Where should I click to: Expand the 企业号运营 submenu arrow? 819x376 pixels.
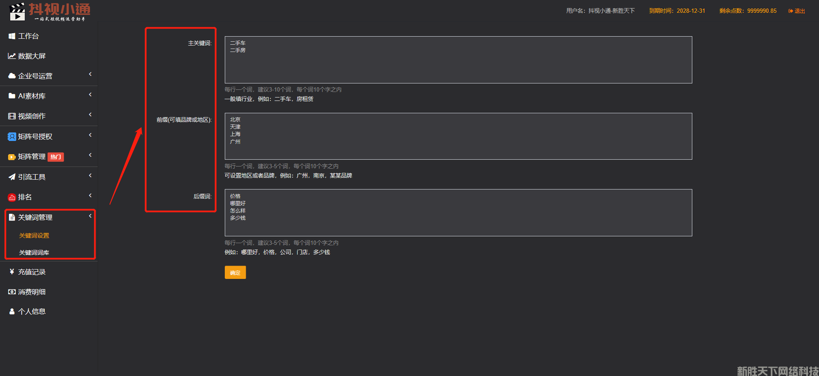(90, 75)
